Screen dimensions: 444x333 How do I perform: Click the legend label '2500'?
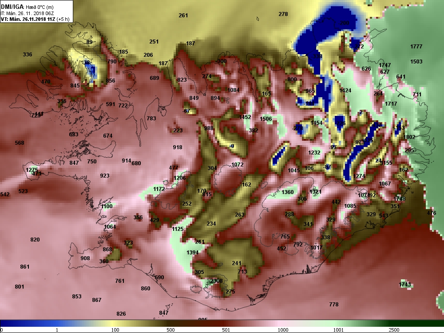point(394,330)
